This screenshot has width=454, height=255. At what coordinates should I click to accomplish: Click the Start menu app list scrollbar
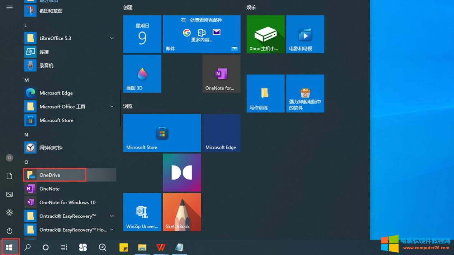click(120, 107)
